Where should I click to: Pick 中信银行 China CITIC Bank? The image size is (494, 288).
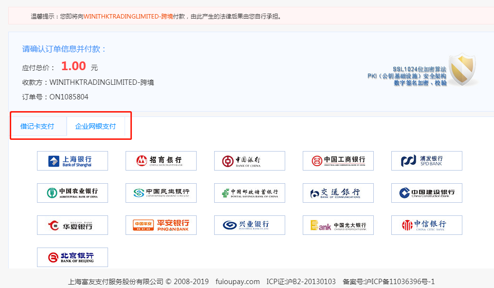[x=426, y=225]
